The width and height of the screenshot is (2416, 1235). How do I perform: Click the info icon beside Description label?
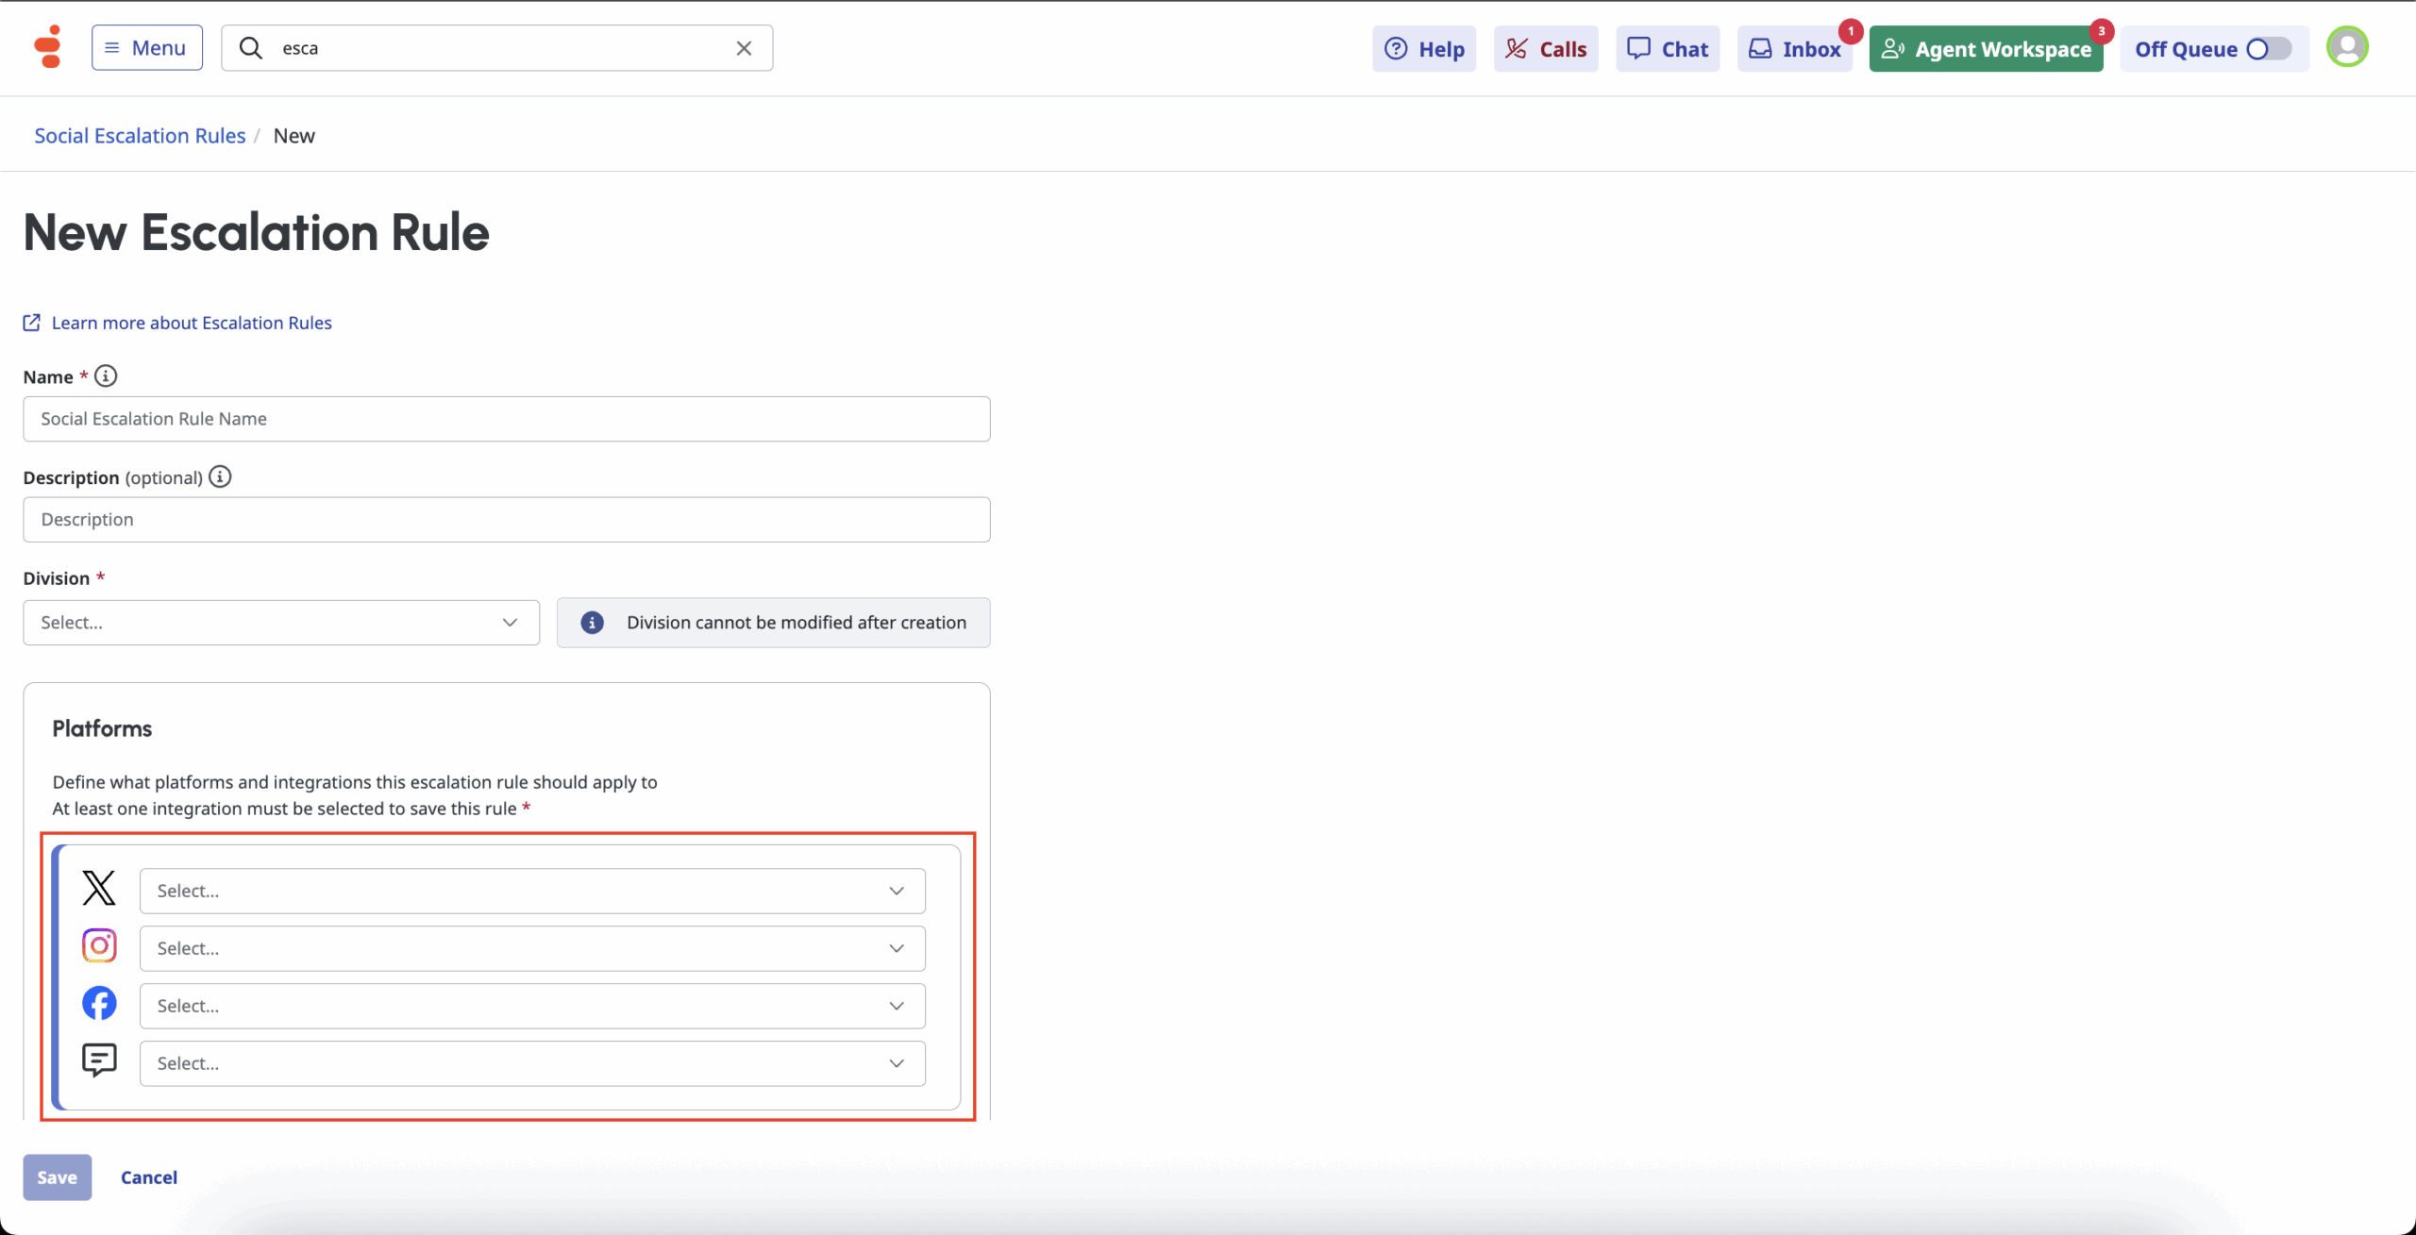[x=220, y=477]
